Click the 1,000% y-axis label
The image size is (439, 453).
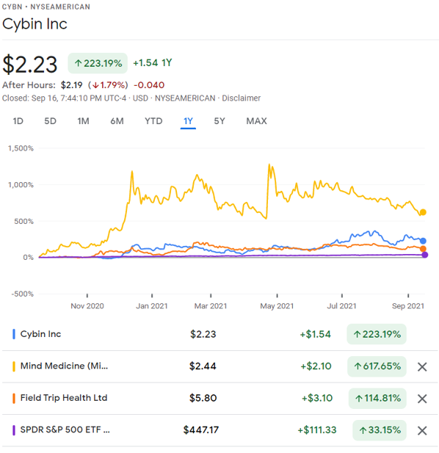click(x=21, y=184)
